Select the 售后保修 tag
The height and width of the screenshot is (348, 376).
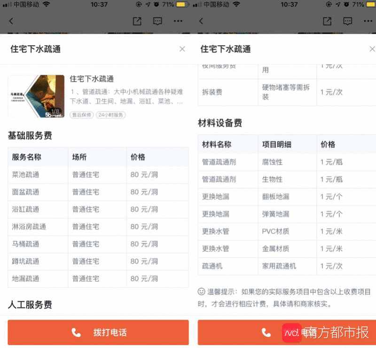coord(82,114)
